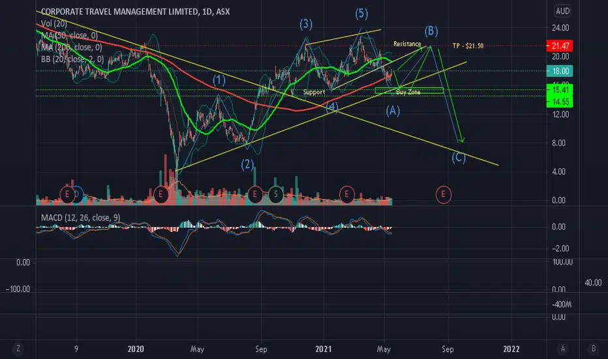Click the E earnings marker after the 2021 label

click(x=346, y=194)
